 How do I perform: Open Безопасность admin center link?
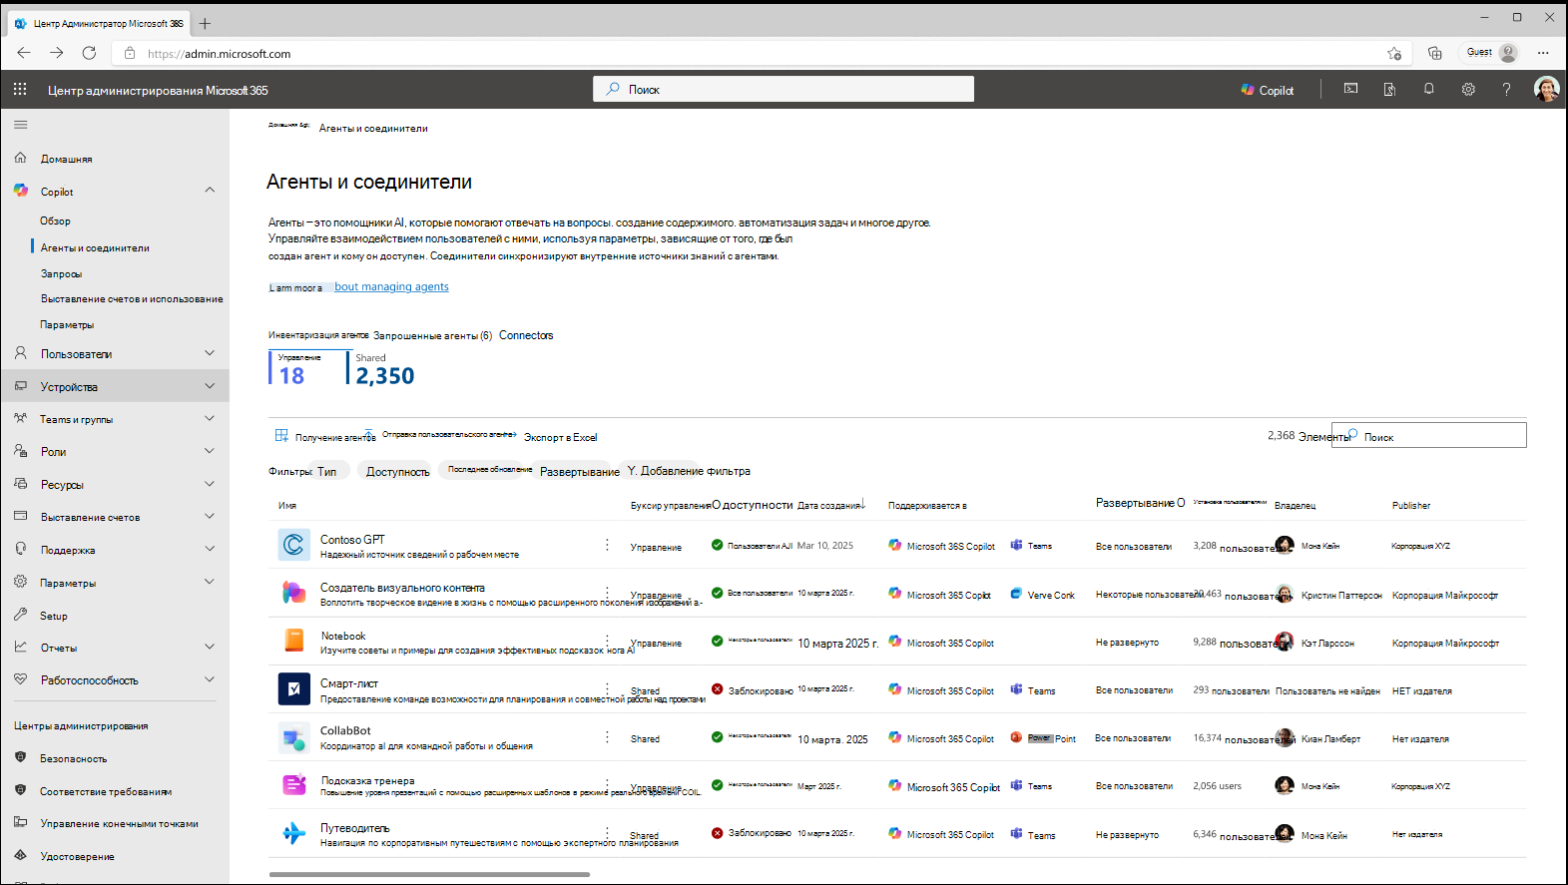[x=73, y=758]
